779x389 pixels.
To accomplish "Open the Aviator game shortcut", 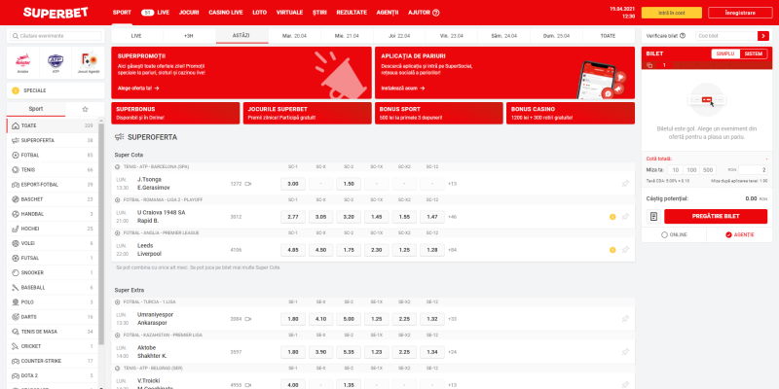I will pos(22,62).
